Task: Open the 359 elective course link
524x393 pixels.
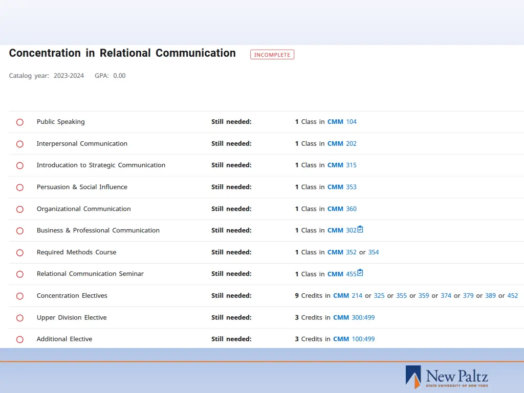Action: pos(424,296)
